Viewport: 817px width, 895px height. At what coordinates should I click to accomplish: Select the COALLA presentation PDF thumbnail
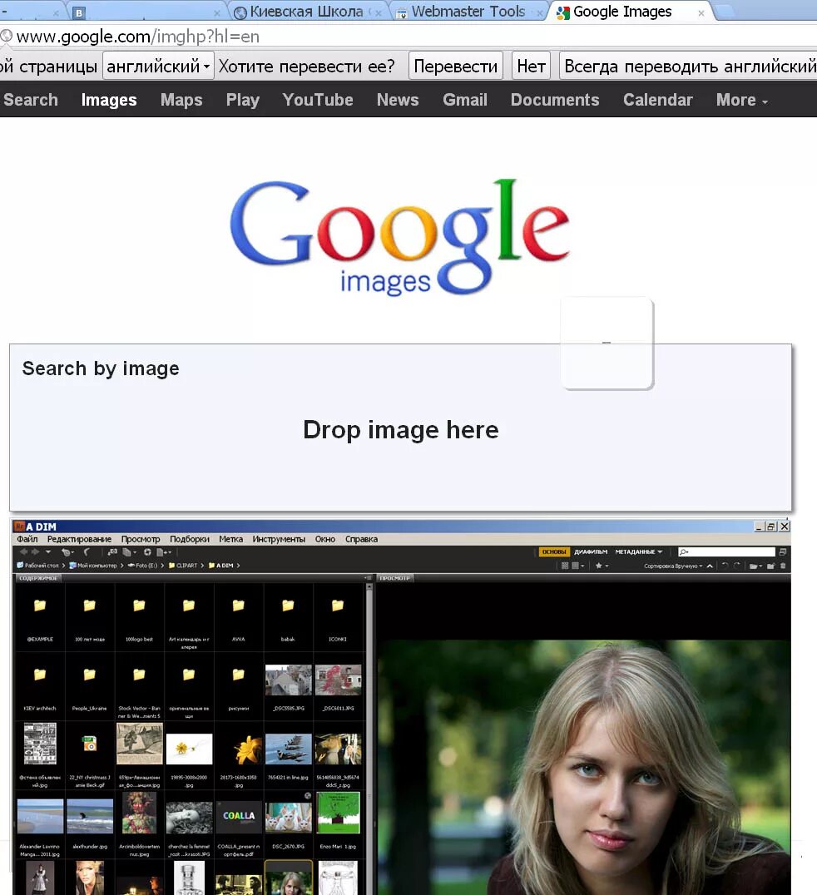(239, 816)
